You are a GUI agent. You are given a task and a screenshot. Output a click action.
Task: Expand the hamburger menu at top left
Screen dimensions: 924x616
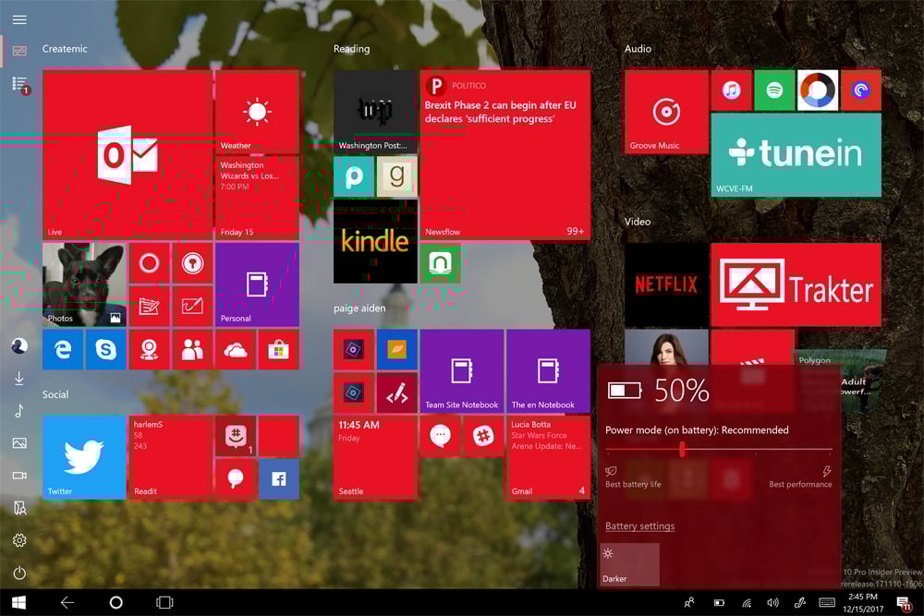(19, 19)
